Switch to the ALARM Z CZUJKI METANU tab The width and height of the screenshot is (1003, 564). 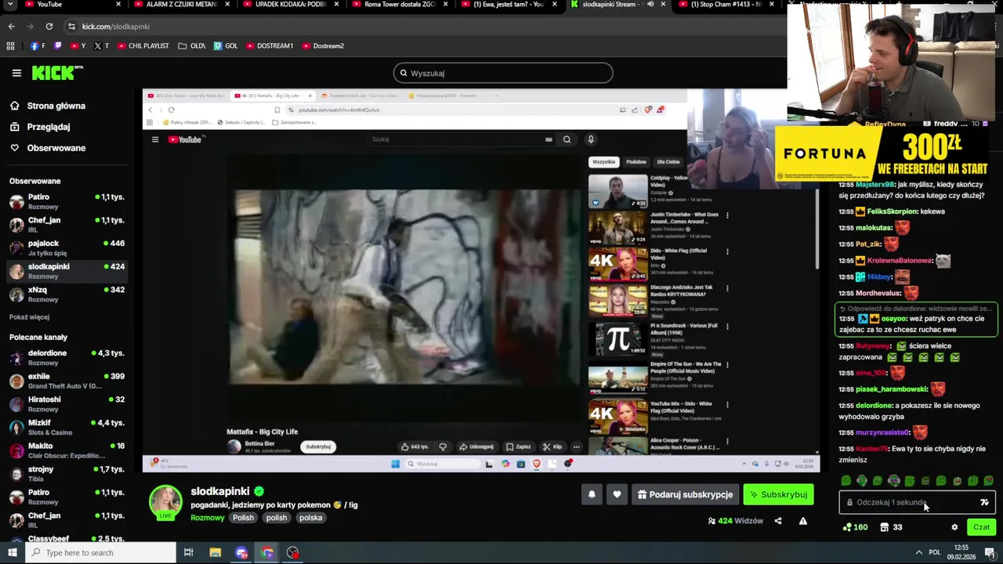click(x=180, y=5)
